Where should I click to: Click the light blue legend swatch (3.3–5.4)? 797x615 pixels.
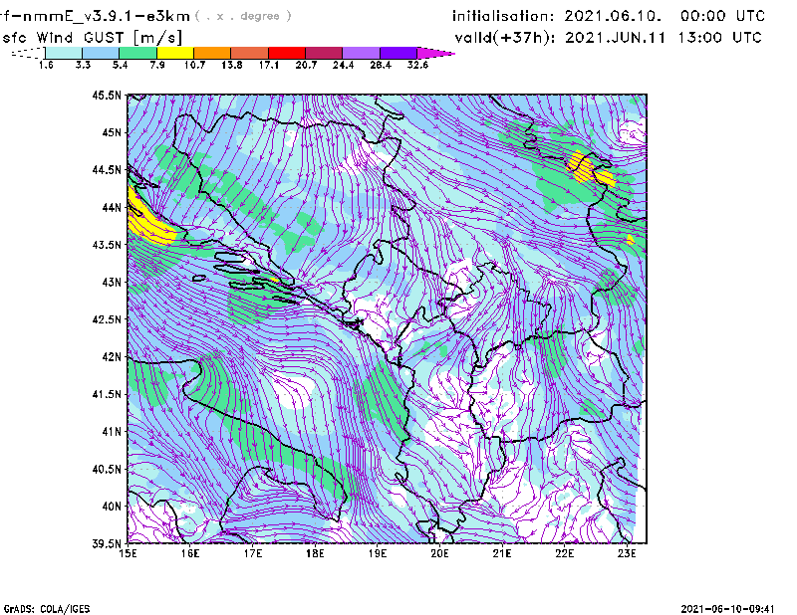(101, 53)
